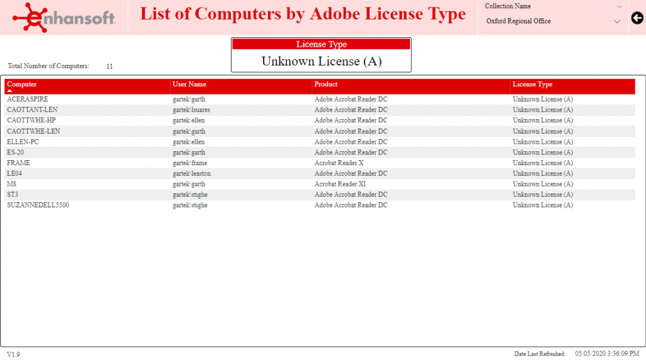The image size is (646, 363).
Task: Click the report title heading
Action: [x=303, y=14]
